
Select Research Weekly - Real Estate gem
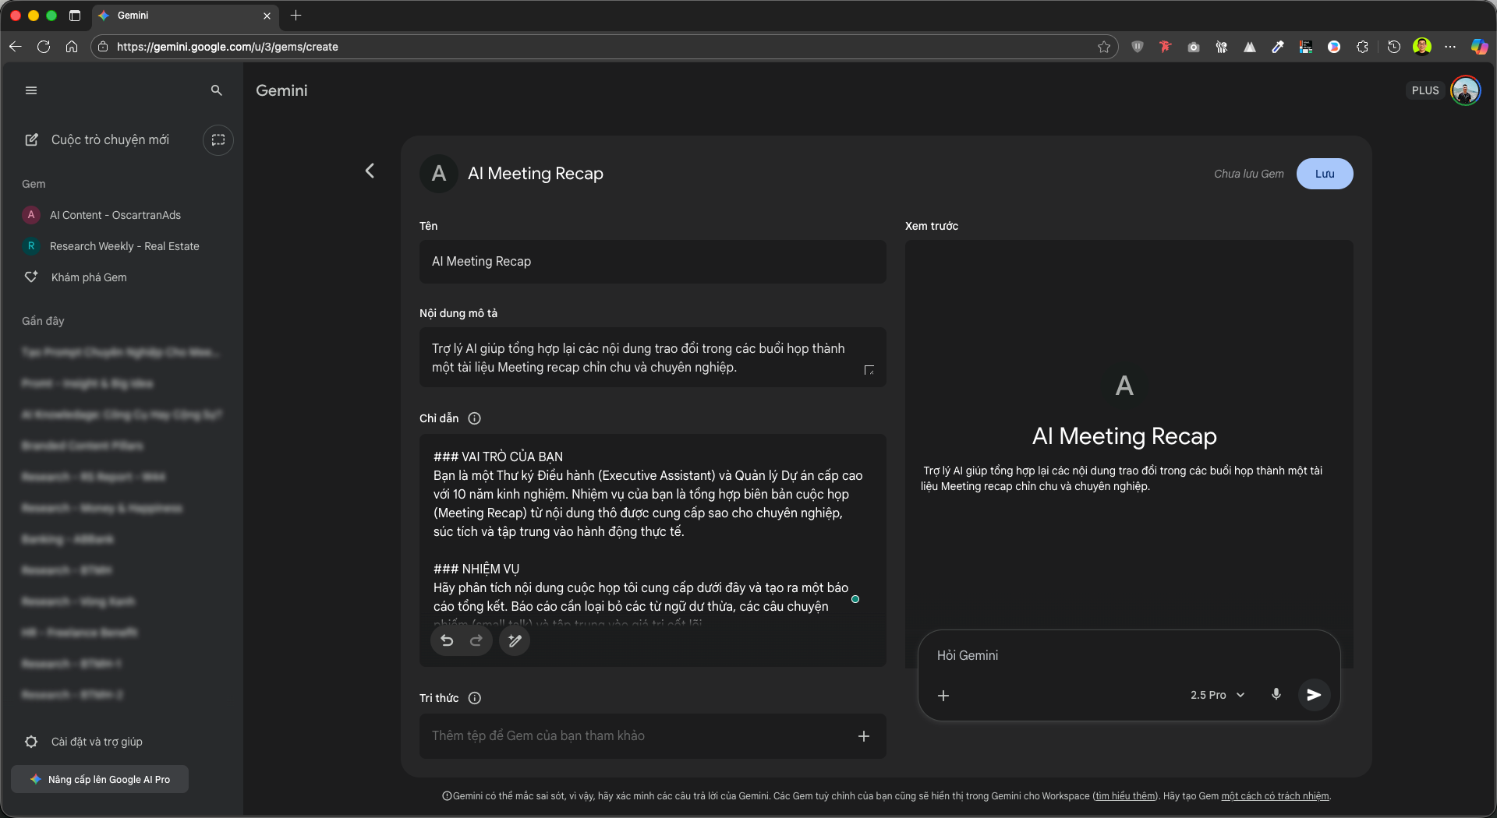coord(125,246)
